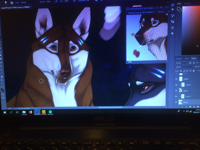Open the brush Mode Normal dropdown
Image resolution: width=200 pixels, height=150 pixels.
(x=29, y=2)
